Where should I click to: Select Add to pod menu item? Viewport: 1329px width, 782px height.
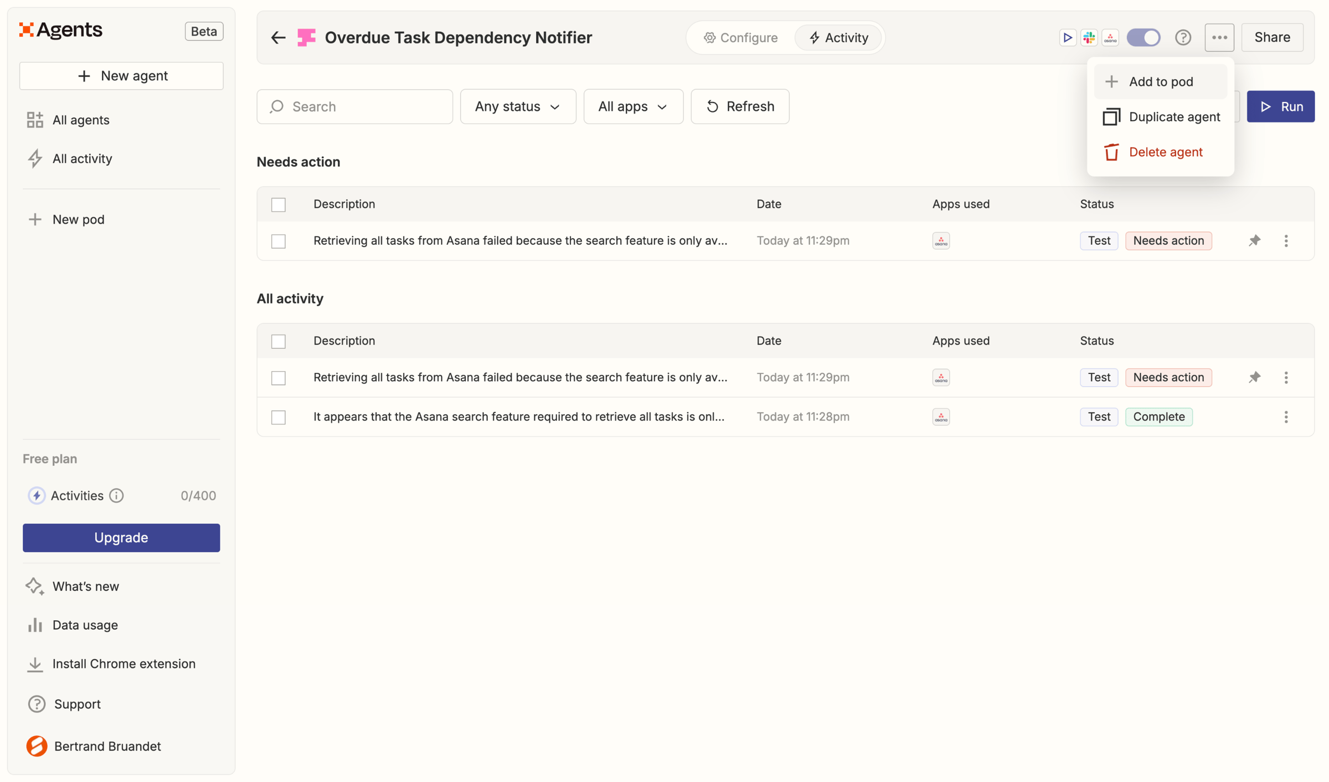click(x=1160, y=82)
